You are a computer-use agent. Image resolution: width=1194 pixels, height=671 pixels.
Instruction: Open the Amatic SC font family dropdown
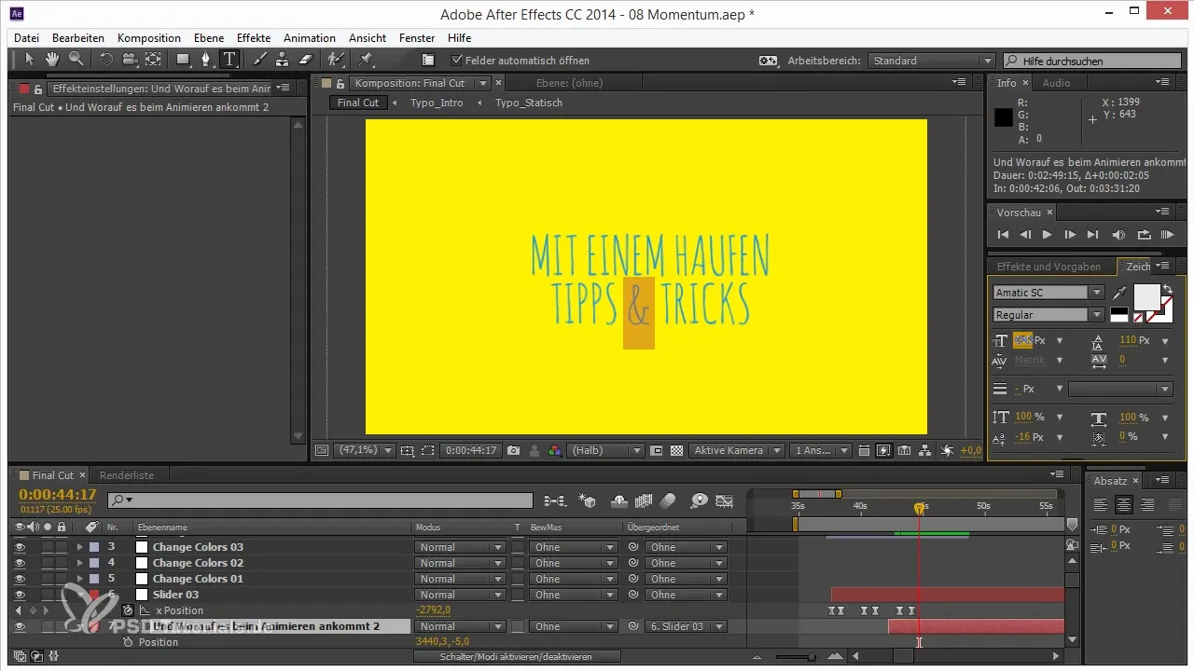pyautogui.click(x=1048, y=293)
